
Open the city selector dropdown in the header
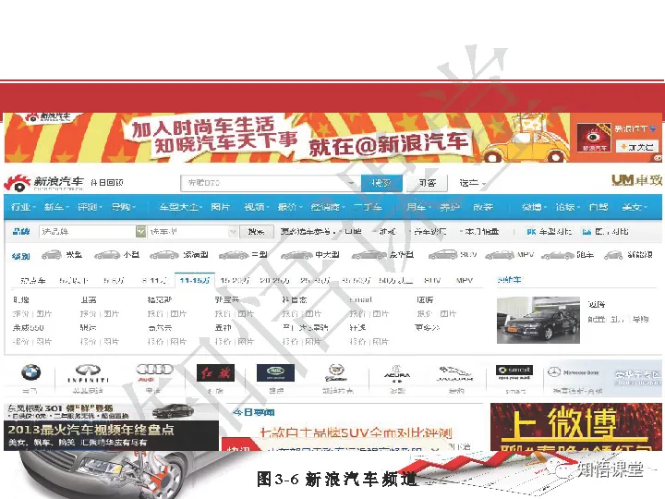pyautogui.click(x=473, y=183)
